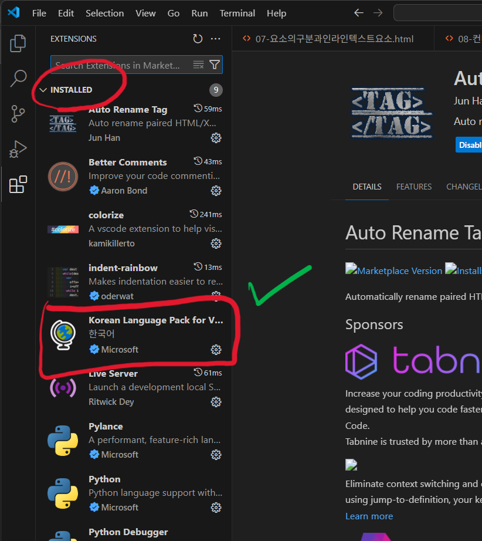Open the Installs badge link

click(x=463, y=270)
